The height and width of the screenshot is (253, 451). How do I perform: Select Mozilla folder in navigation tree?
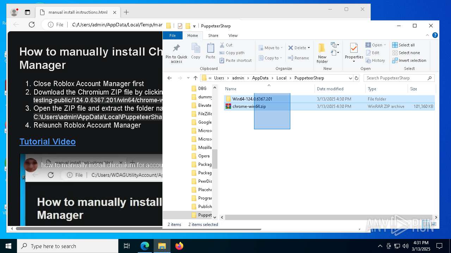tap(202, 148)
